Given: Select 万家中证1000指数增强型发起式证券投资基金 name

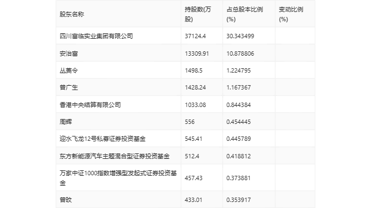Looking at the screenshot, I should [118, 178].
